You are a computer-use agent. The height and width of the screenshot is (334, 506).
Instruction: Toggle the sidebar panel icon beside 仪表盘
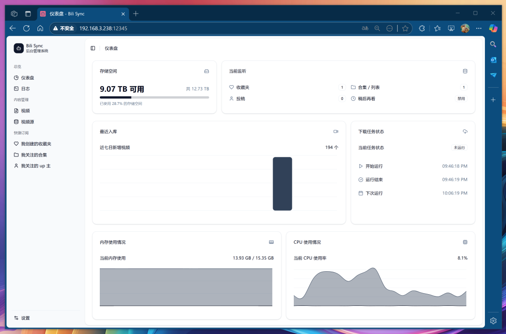tap(93, 48)
